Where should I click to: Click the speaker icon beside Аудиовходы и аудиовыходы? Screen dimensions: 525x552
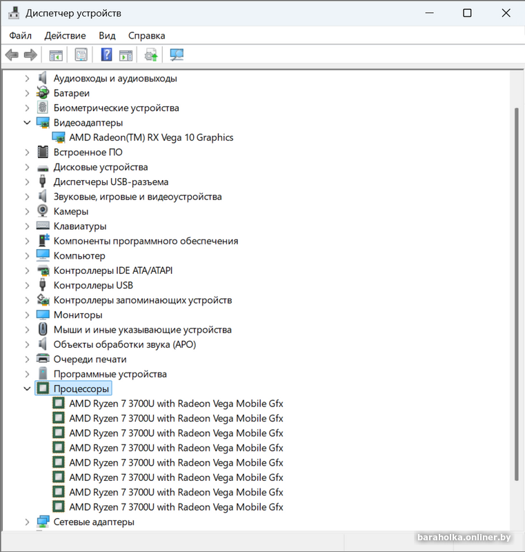tap(43, 78)
